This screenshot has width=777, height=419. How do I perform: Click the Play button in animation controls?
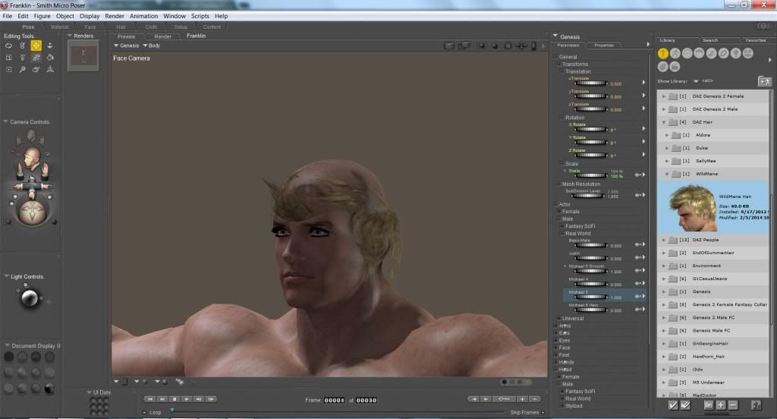(187, 399)
